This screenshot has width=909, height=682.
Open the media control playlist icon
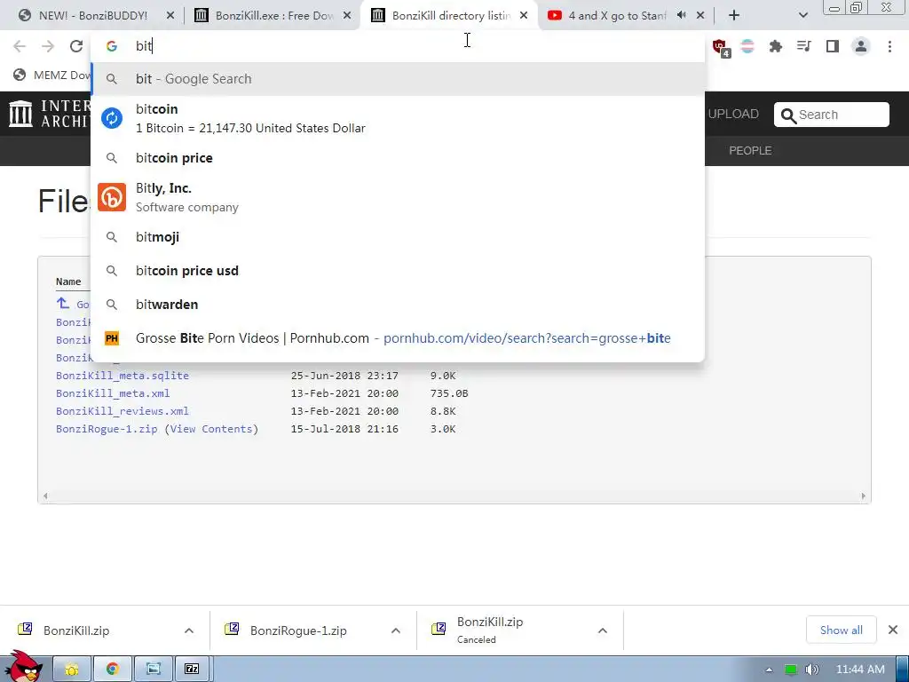(x=803, y=46)
